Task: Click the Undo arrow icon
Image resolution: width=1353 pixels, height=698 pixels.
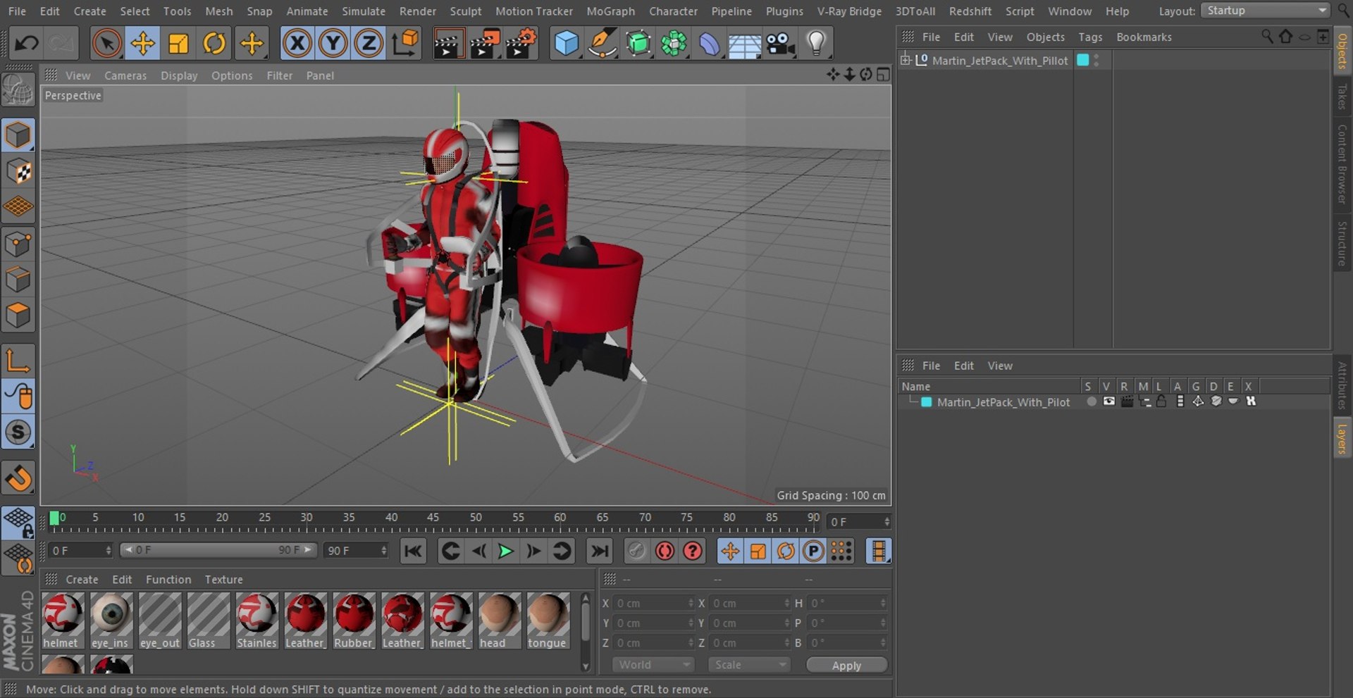Action: [x=27, y=44]
